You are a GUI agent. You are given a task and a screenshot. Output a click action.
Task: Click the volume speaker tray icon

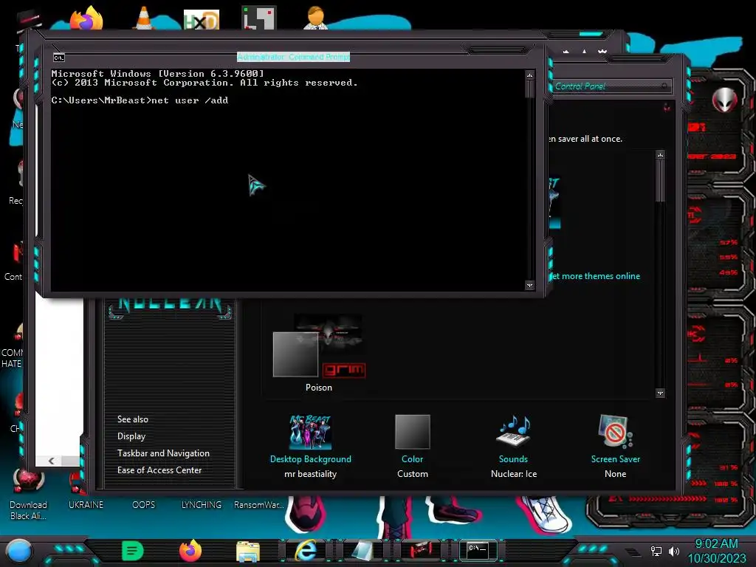pyautogui.click(x=673, y=551)
